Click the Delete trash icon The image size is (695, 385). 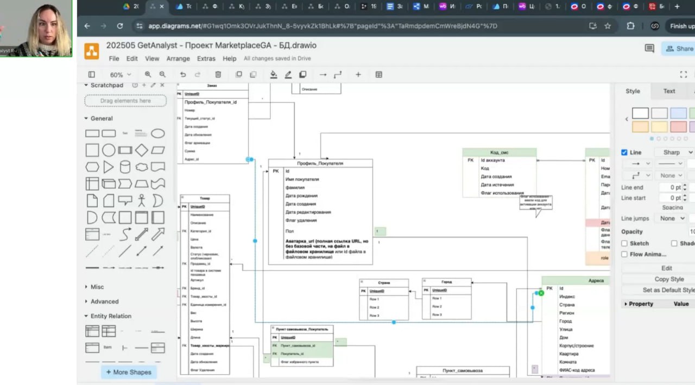(218, 75)
